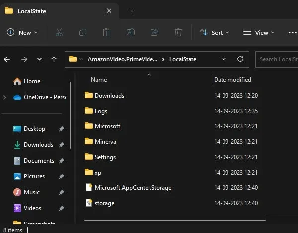Open the View layout dropdown
298x233 pixels.
(x=259, y=32)
